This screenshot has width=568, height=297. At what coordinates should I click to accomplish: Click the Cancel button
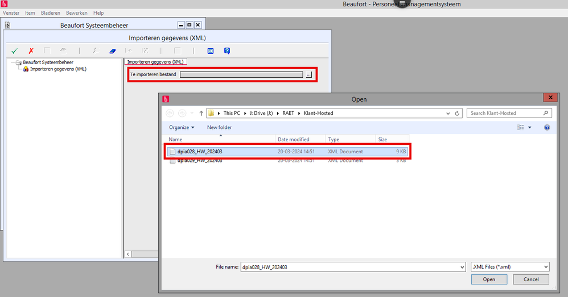pyautogui.click(x=531, y=279)
